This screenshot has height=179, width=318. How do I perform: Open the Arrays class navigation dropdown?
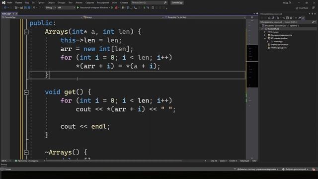tap(123, 17)
